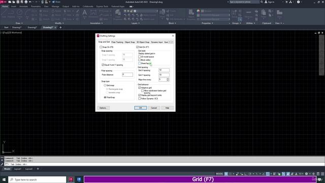
Task: Click the AutoCAD icon in Windows taskbar
Action: [71, 179]
